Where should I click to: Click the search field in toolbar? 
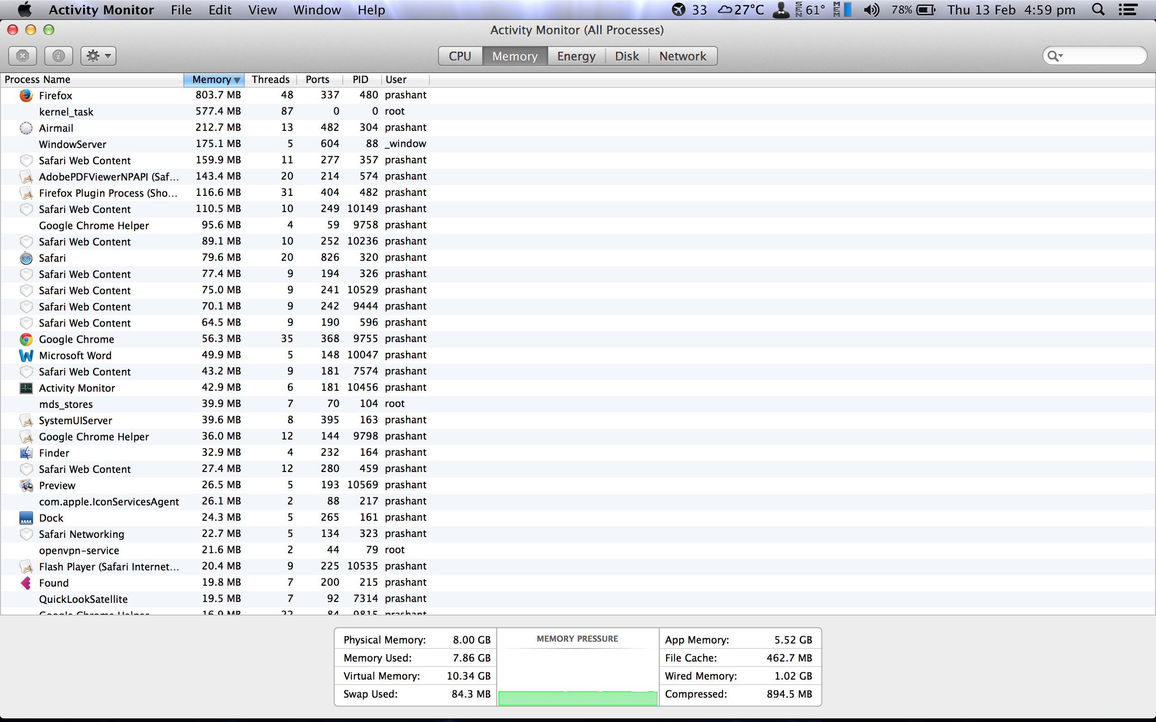click(1095, 56)
